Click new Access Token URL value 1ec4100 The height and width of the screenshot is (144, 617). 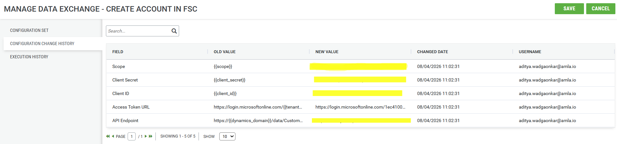tap(360, 107)
